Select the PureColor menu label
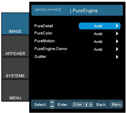Screen dimensions: 126x113 coord(43,33)
